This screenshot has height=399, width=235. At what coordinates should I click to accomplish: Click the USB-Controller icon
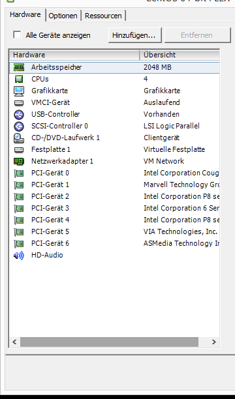point(19,115)
